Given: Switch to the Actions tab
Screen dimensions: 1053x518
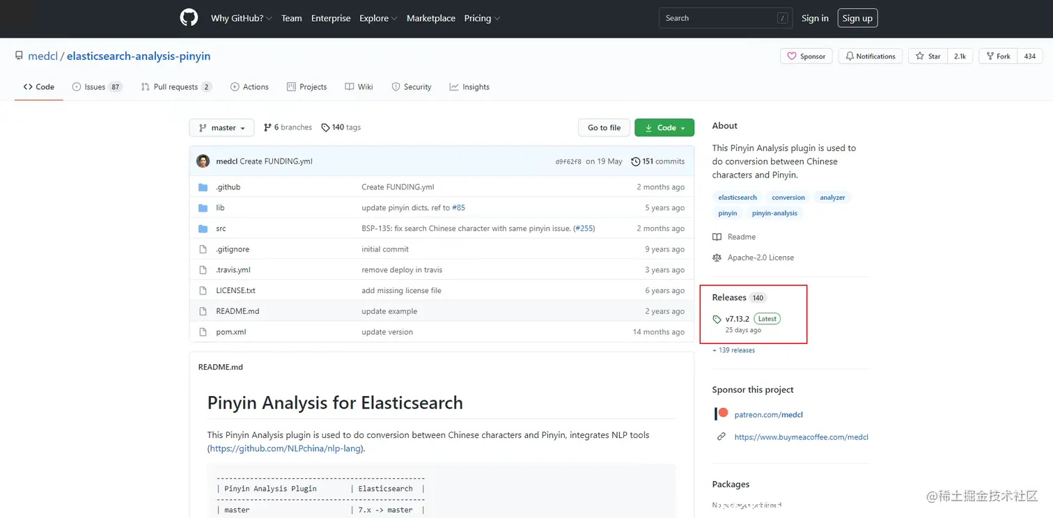Looking at the screenshot, I should click(249, 87).
